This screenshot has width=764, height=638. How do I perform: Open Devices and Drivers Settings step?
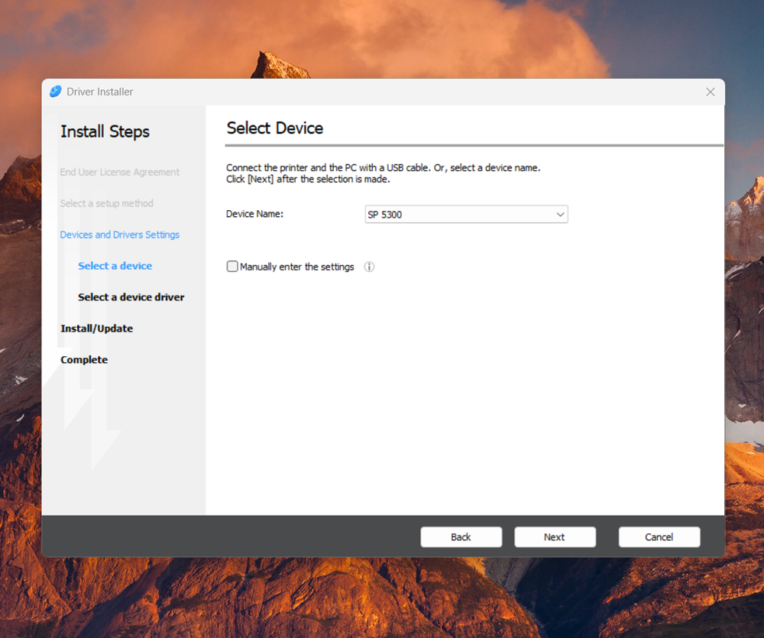[119, 235]
